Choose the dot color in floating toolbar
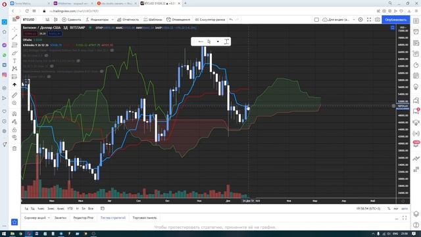This screenshot has height=237, width=421. [x=218, y=41]
